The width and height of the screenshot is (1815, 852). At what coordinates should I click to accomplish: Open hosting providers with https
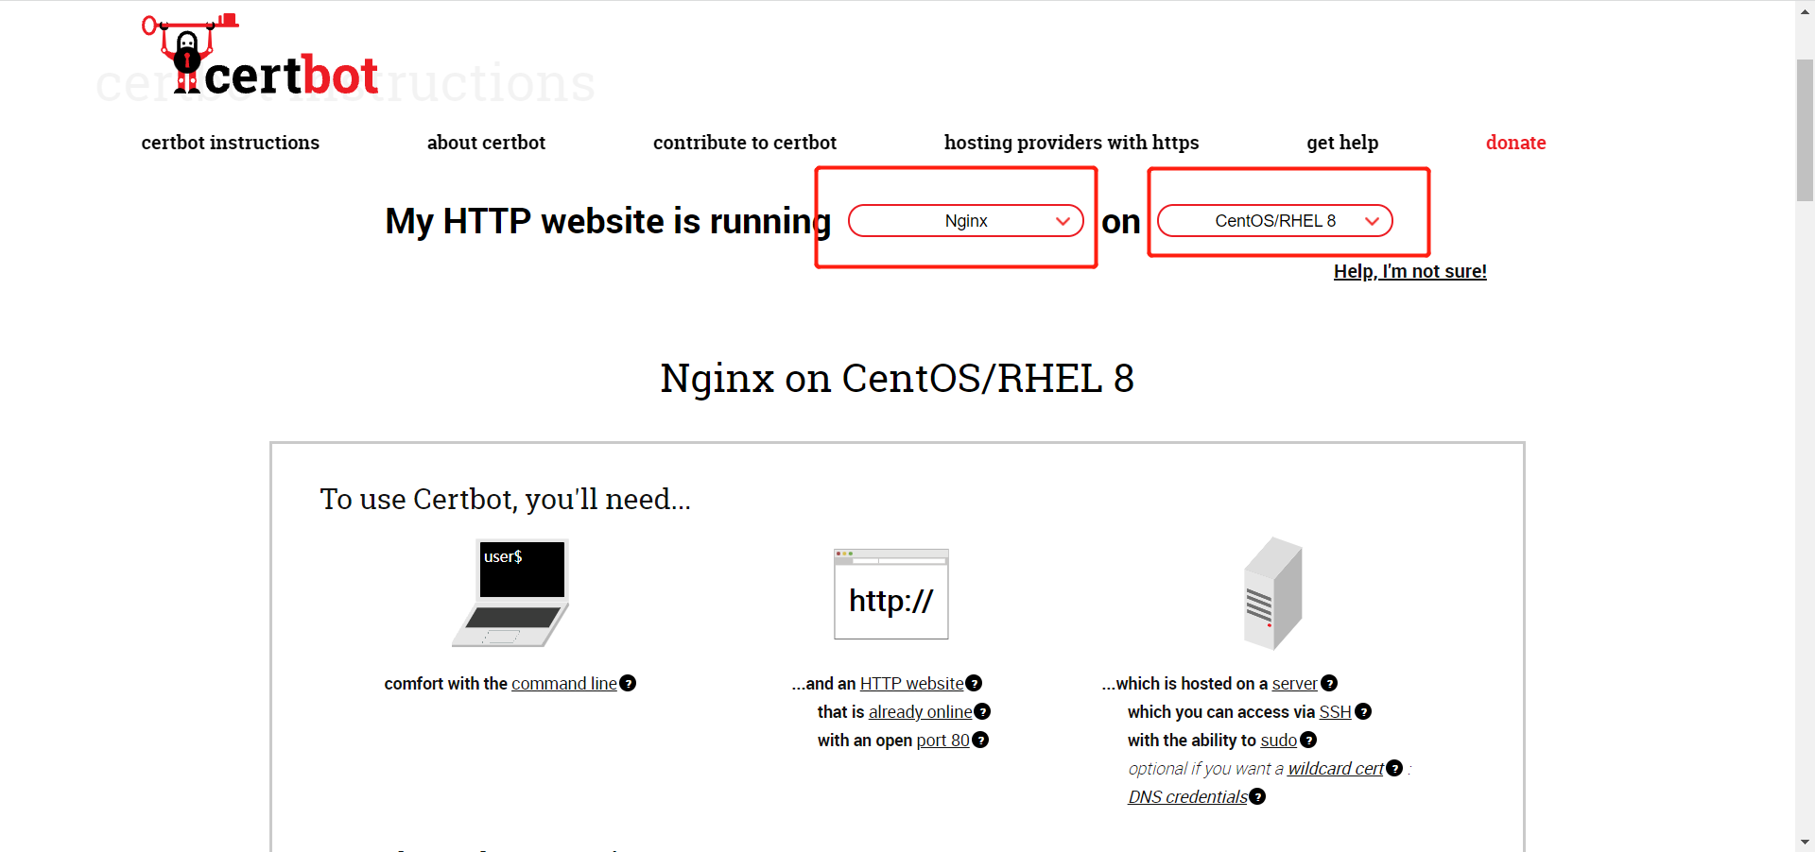pyautogui.click(x=1071, y=143)
